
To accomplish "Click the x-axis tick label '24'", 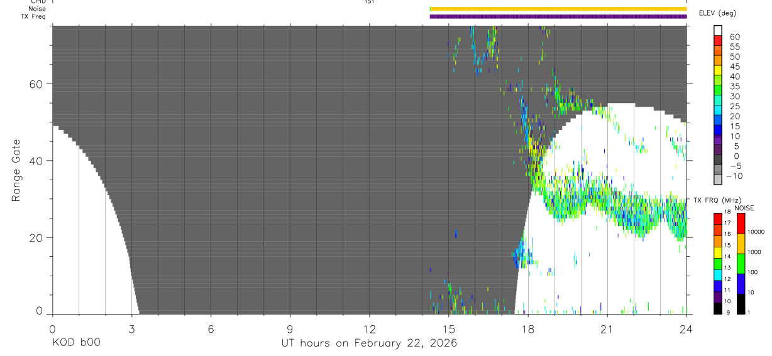I will (x=687, y=328).
